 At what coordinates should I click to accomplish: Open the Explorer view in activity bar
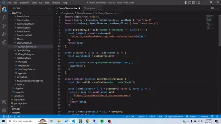(x=4, y=9)
